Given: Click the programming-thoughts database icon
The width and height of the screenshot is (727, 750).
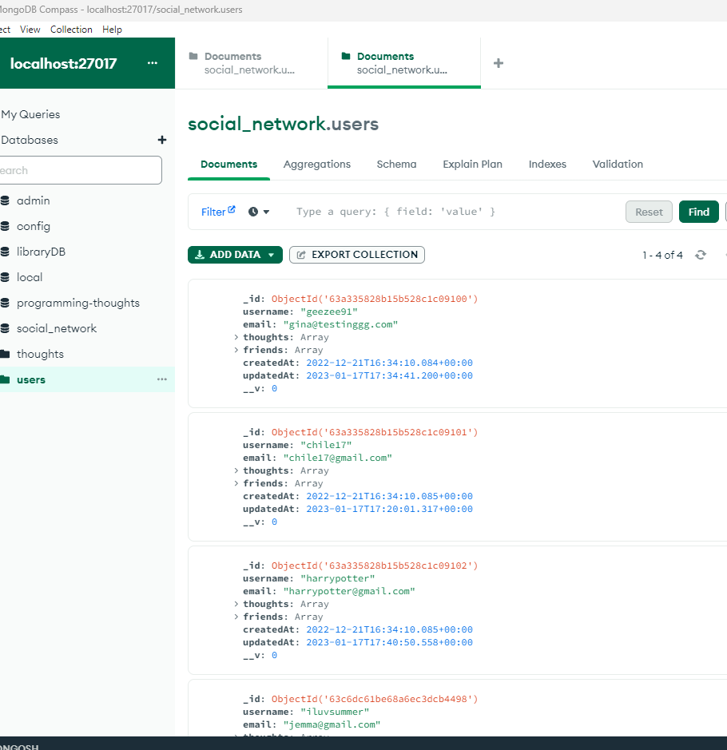Looking at the screenshot, I should click(x=5, y=303).
